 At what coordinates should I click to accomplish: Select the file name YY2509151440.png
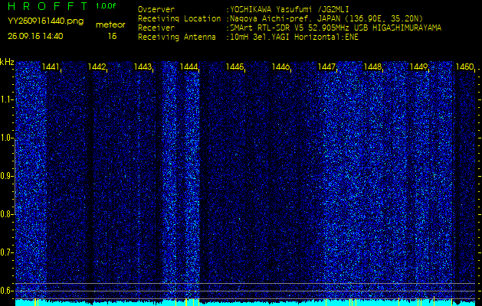pos(45,21)
